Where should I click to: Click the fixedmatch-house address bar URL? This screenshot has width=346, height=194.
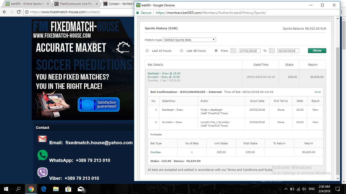(x=65, y=12)
